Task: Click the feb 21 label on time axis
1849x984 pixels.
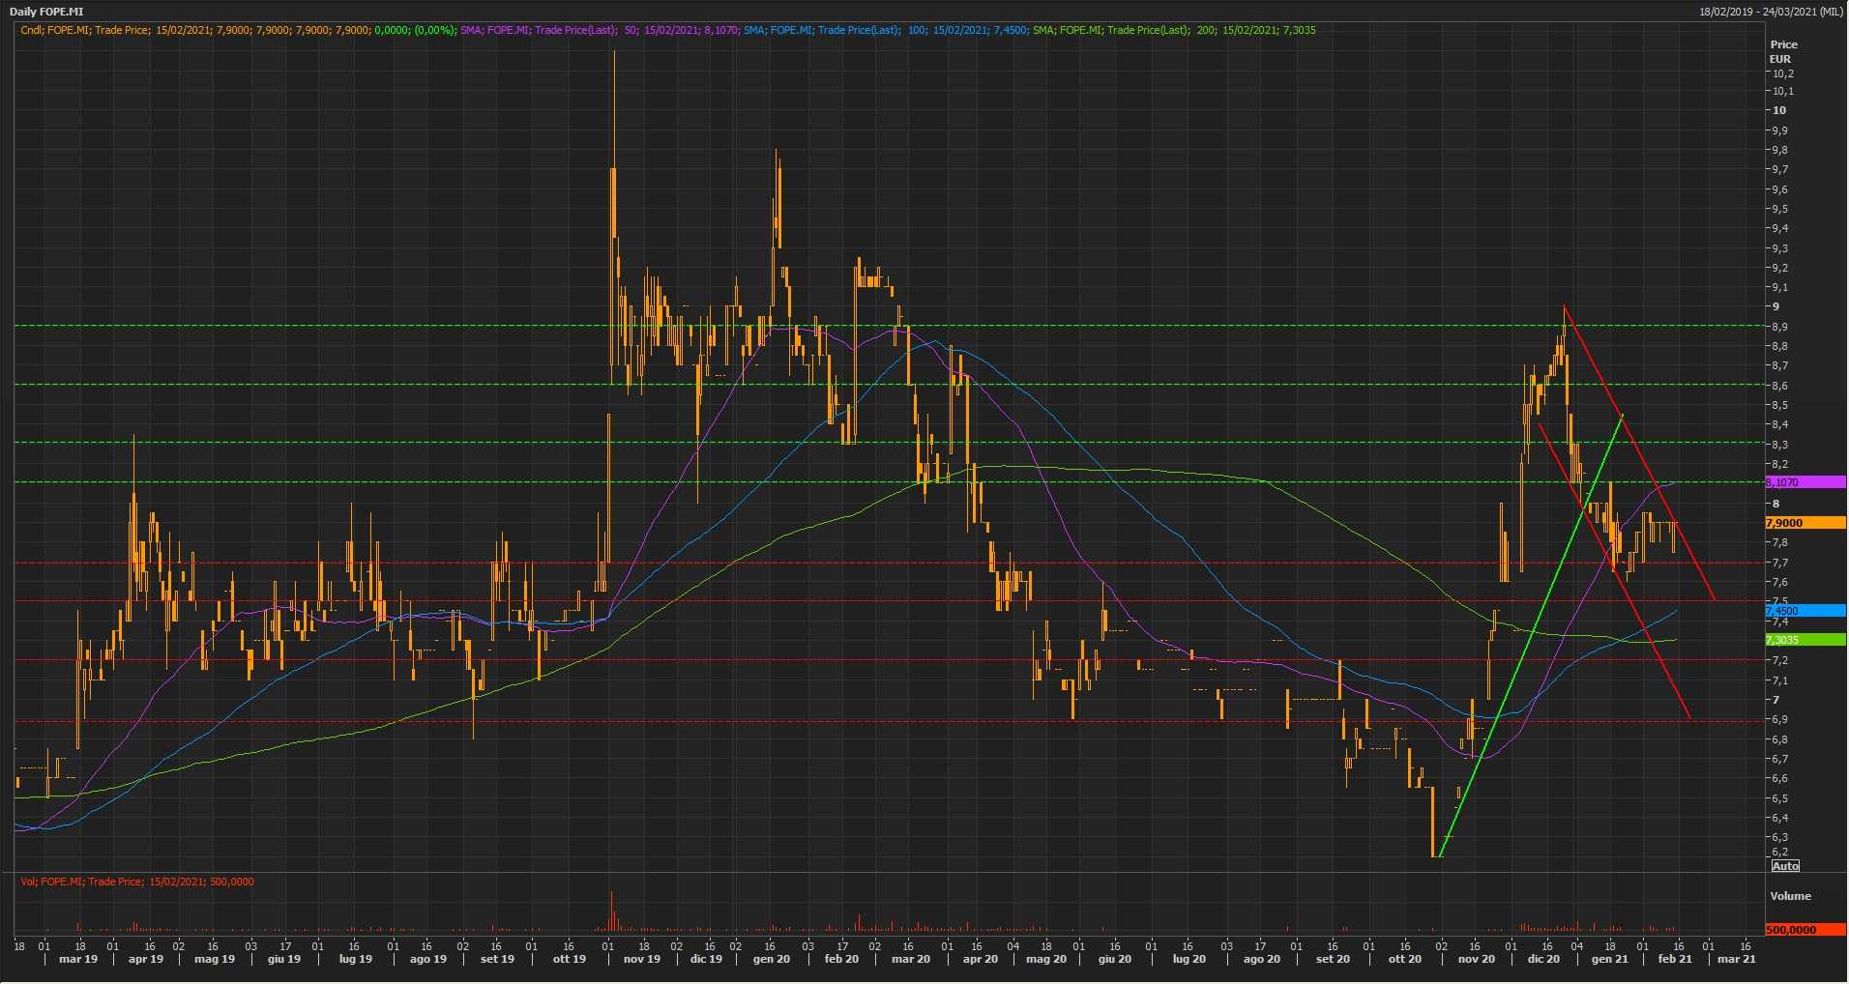Action: (1675, 959)
